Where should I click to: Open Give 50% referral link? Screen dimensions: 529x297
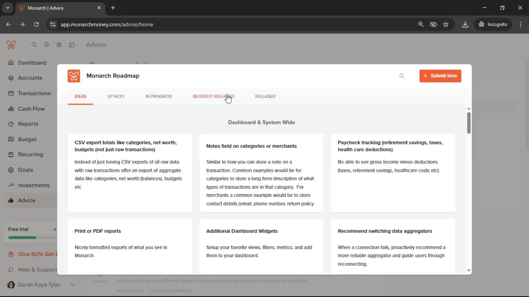click(x=36, y=254)
